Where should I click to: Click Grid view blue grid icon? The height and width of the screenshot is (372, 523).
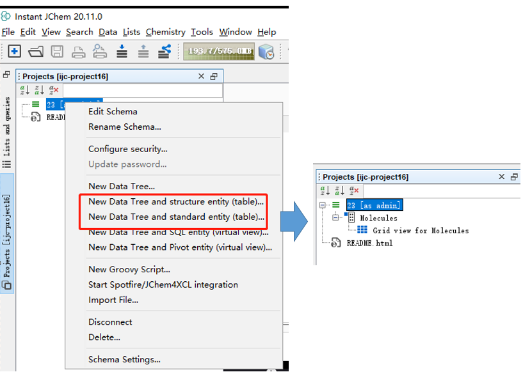[x=362, y=230]
